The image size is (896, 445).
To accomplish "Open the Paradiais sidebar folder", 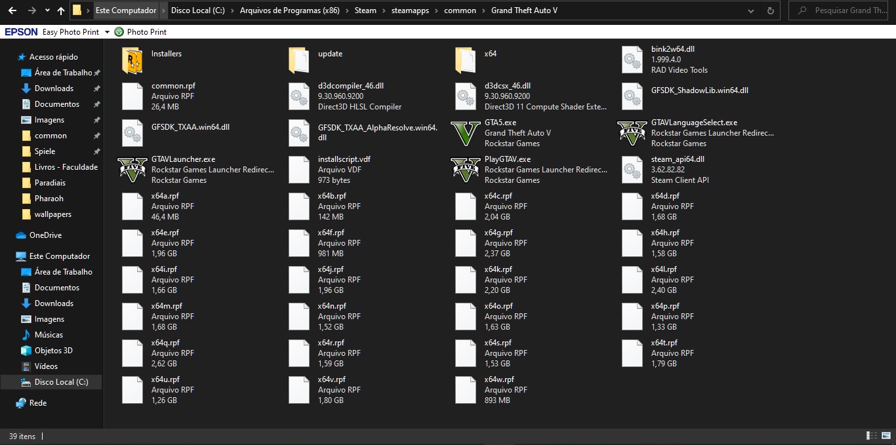I will pyautogui.click(x=50, y=183).
